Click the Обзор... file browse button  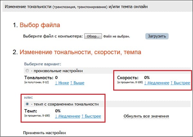pyautogui.click(x=93, y=36)
